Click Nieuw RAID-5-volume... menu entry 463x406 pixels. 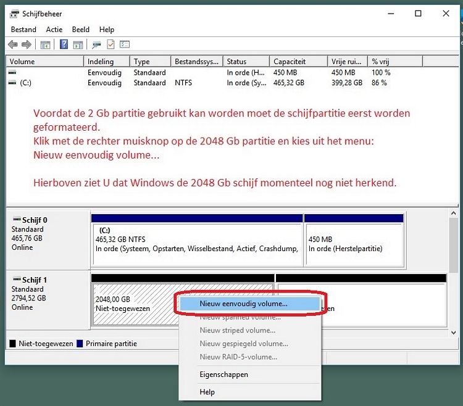[250, 357]
